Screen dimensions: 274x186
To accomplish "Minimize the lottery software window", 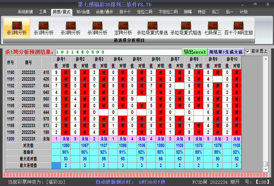I will point(242,4).
